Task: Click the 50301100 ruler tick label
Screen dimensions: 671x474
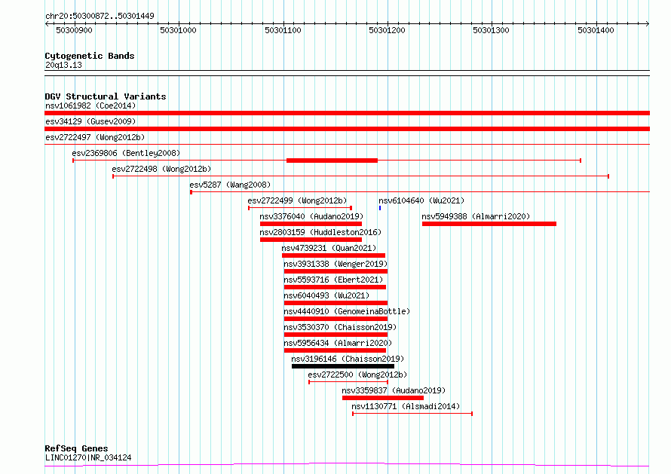Action: click(x=283, y=30)
